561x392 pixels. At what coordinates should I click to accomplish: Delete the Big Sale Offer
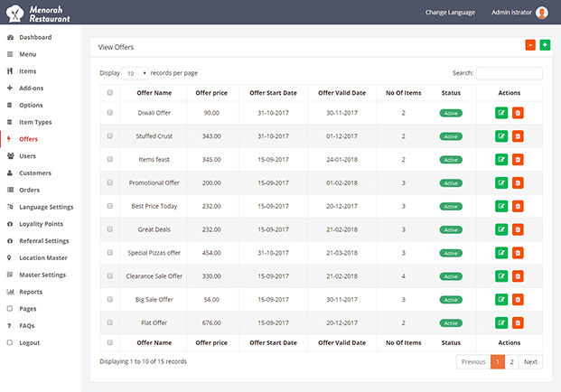pos(518,299)
